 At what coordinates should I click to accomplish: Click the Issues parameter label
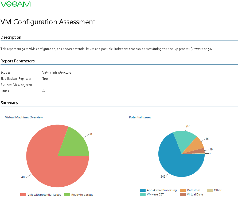tap(5, 91)
